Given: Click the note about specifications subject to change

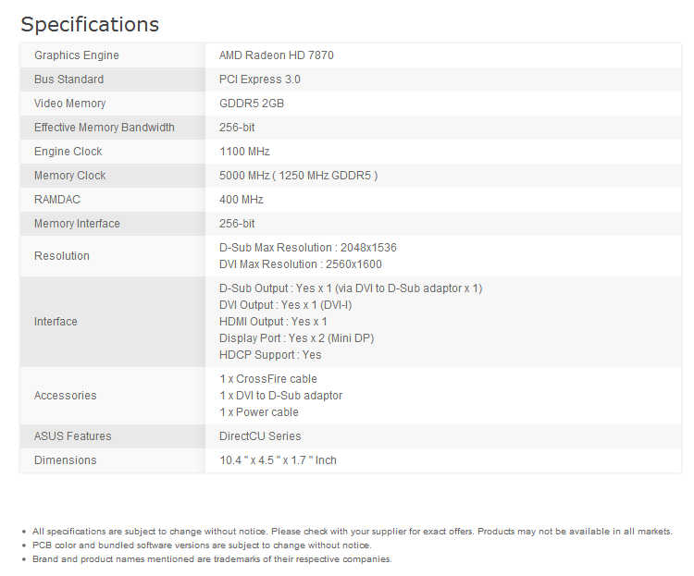Looking at the screenshot, I should point(352,532).
